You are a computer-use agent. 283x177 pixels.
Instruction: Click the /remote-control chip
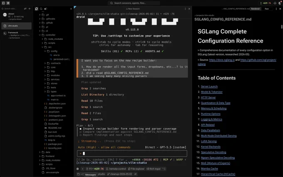[116, 169]
